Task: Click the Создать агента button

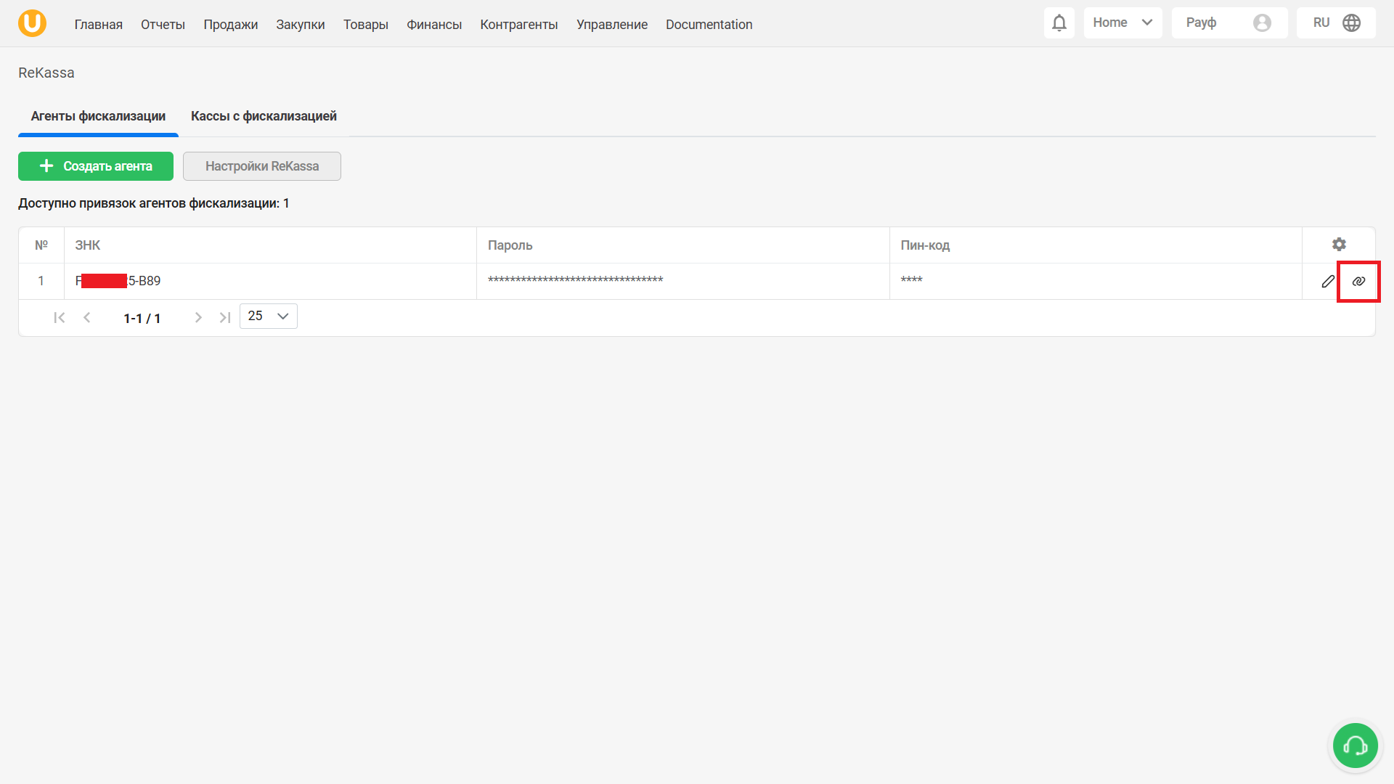Action: point(96,166)
